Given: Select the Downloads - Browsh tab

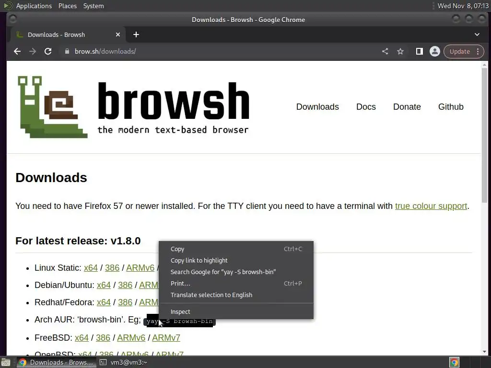Looking at the screenshot, I should pos(68,34).
